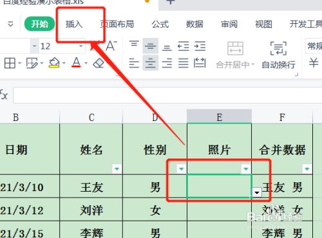The width and height of the screenshot is (322, 238).
Task: Click the draw border table icon
Action: point(32,63)
